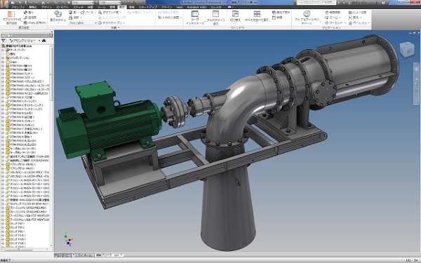Click the browser filter funnel icon
Screen dimensions: 421x263
[4, 41]
